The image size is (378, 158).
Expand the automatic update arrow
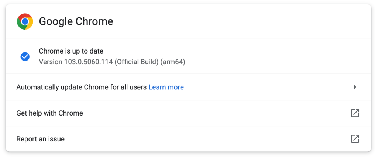[355, 87]
